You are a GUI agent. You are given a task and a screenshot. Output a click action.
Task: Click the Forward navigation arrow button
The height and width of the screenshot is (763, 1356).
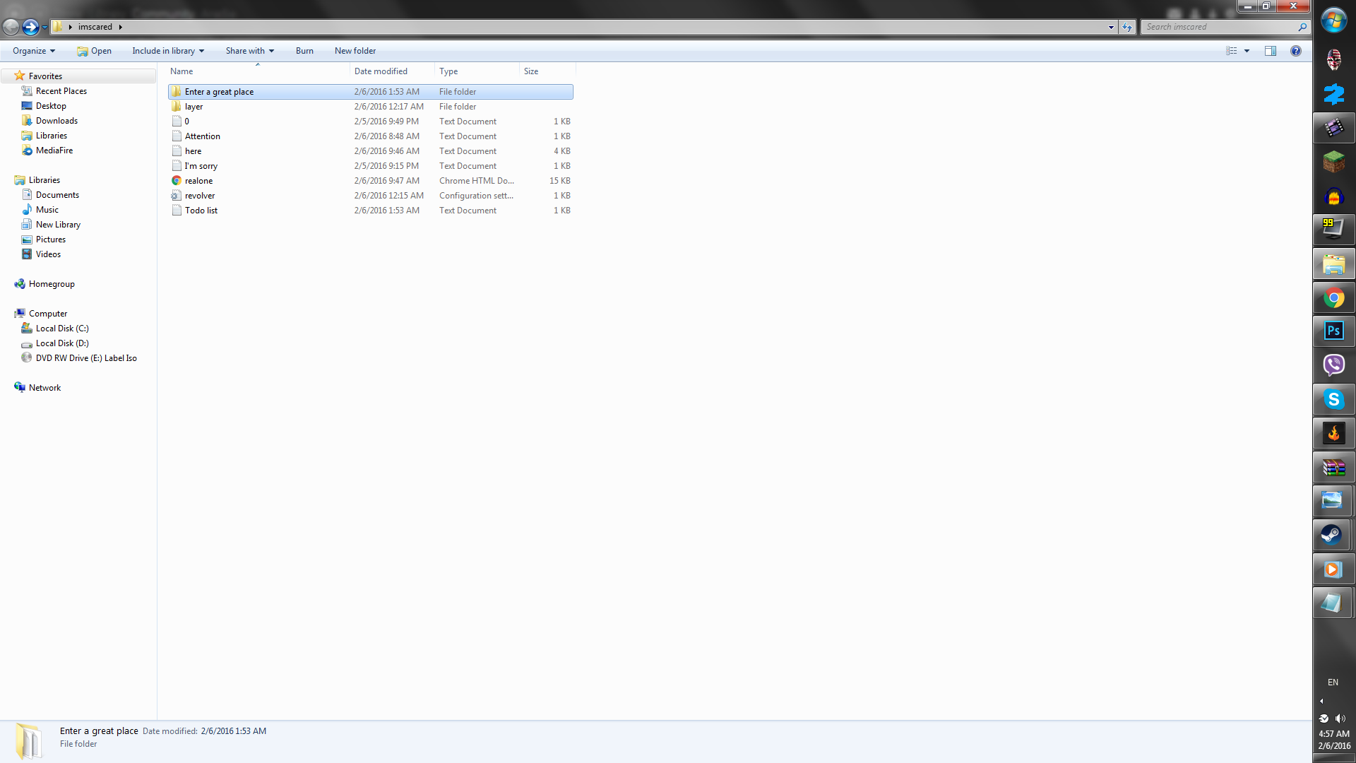coord(30,27)
